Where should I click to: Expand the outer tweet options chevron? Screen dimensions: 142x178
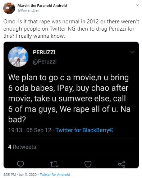click(x=137, y=5)
